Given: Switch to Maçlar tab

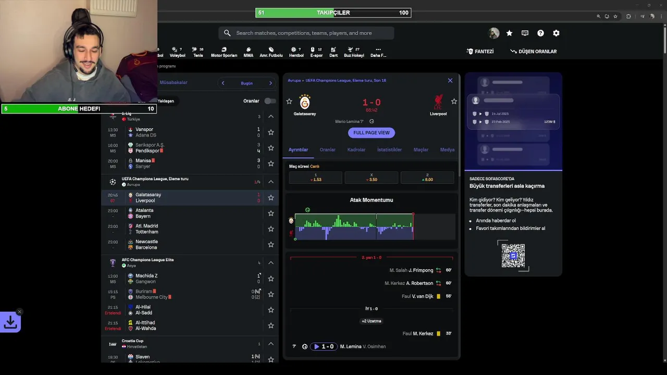Looking at the screenshot, I should [421, 149].
